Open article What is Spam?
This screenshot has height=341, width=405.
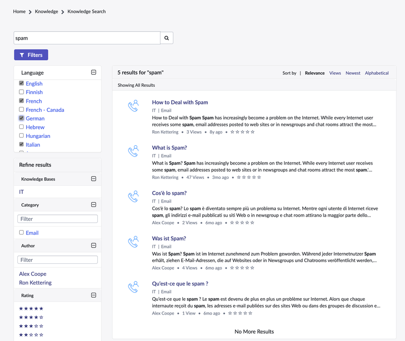pos(169,148)
